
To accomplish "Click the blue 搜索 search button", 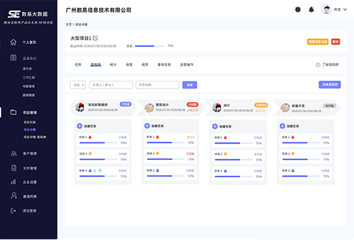I will pos(190,85).
